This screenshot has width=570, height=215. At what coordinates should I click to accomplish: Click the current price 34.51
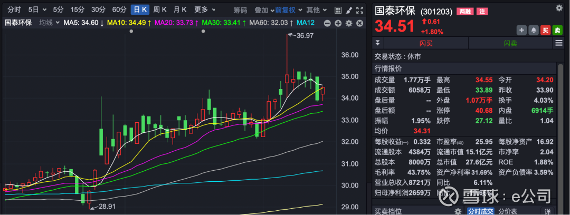[394, 26]
